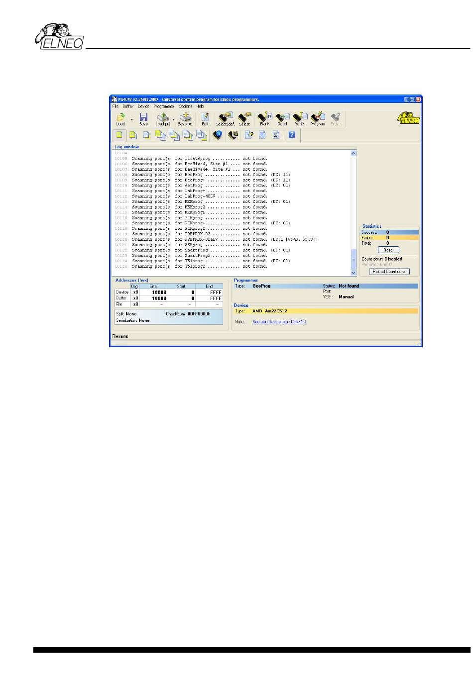Click the Buffer row End value FFFF
Image resolution: width=473 pixels, height=687 pixels.
pyautogui.click(x=216, y=298)
